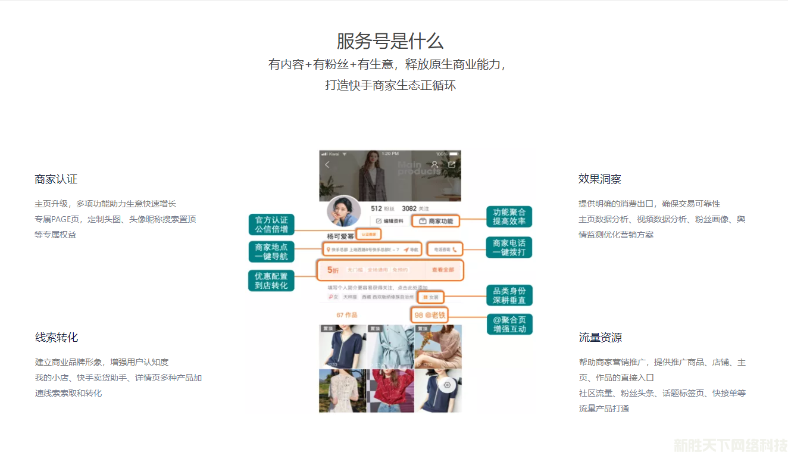Open 查看全部 in the coupon bar
Viewport: 788px width, 452px height.
[x=443, y=270]
